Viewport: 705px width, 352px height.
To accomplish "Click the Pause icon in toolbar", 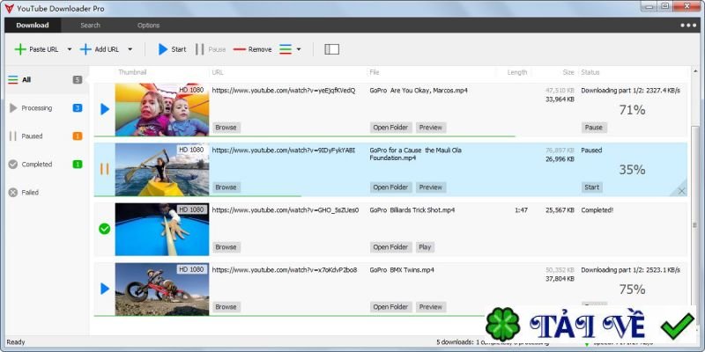I will (x=200, y=49).
